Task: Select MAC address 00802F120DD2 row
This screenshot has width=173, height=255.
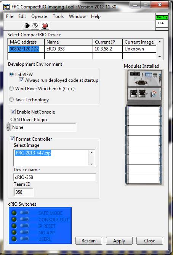Action: (24, 49)
